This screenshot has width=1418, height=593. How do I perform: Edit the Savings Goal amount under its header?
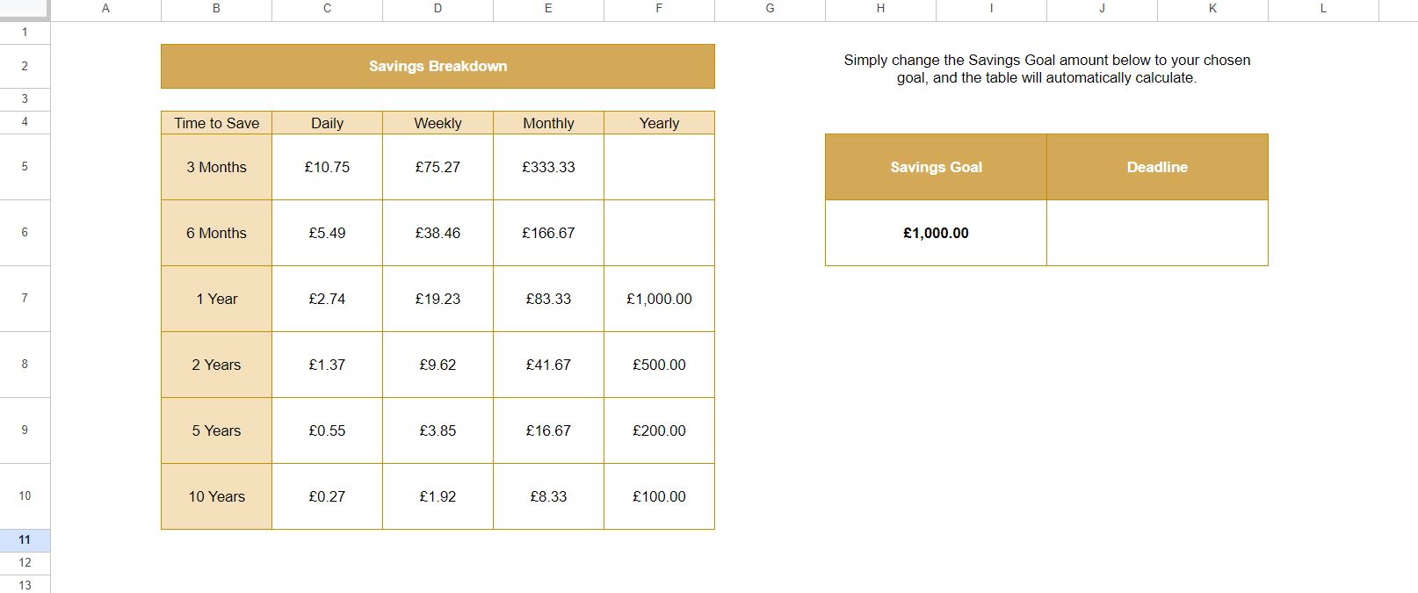point(936,233)
